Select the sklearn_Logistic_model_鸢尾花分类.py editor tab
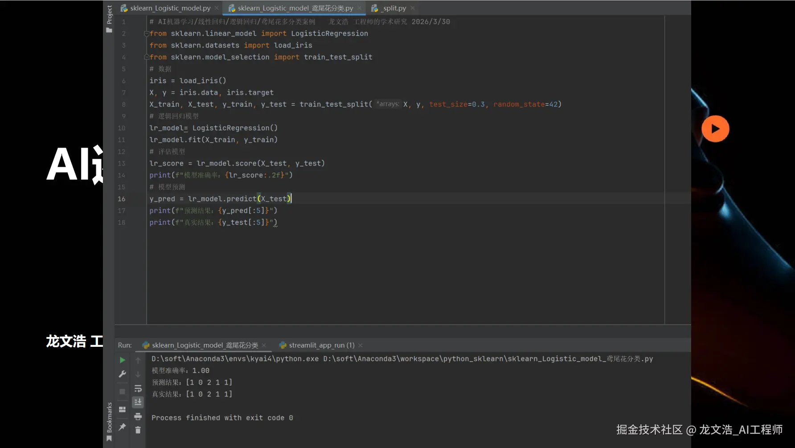The height and width of the screenshot is (448, 795). point(295,8)
